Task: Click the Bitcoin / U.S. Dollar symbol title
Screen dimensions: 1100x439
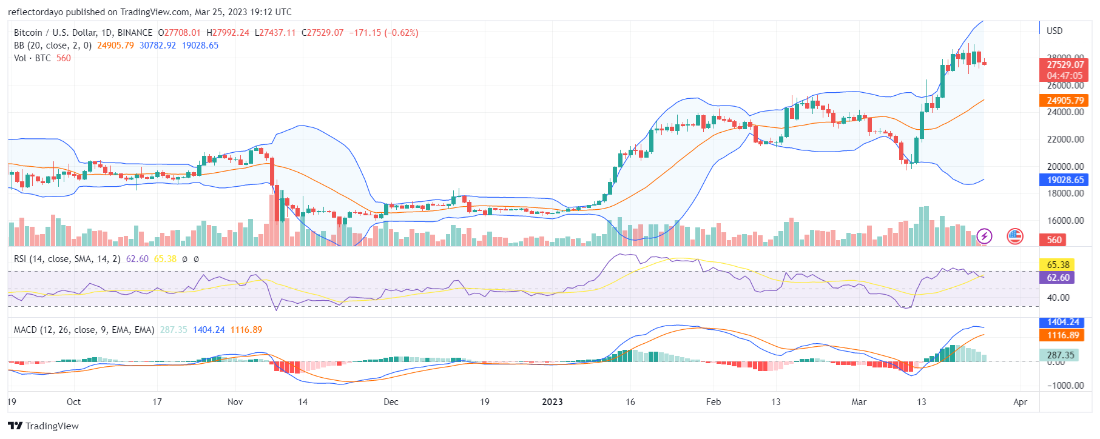Action: tap(83, 33)
